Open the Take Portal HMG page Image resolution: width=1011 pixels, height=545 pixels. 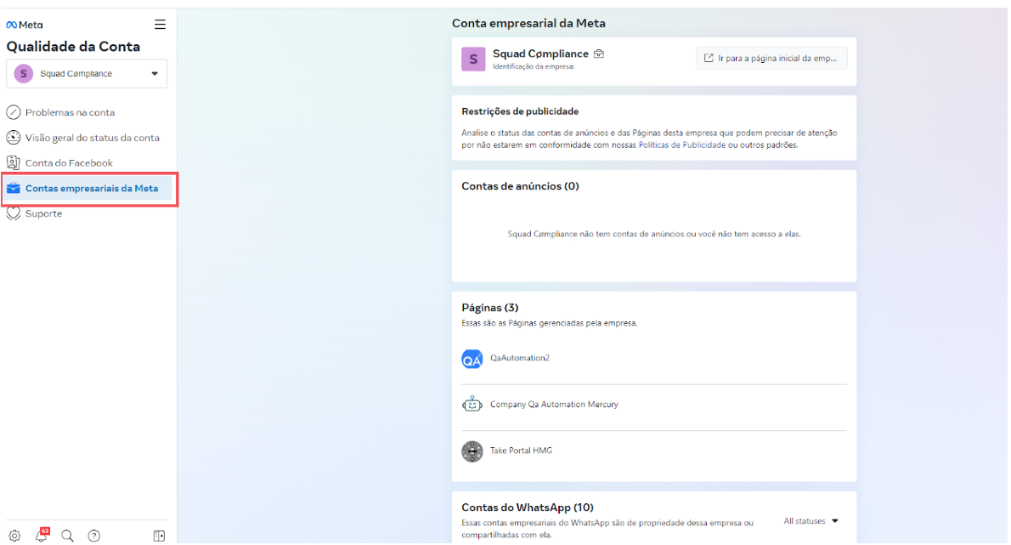click(521, 451)
